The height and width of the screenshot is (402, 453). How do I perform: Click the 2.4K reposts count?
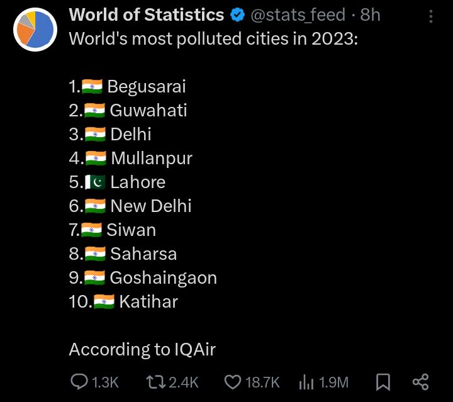[184, 382]
